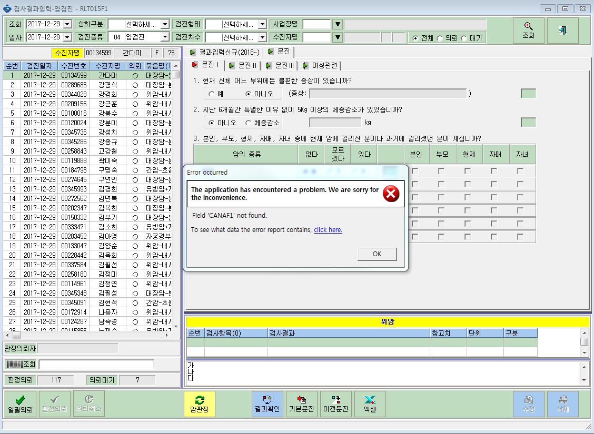Export using the 엑셀 icon button
Screen dimensions: 594x434
(370, 404)
